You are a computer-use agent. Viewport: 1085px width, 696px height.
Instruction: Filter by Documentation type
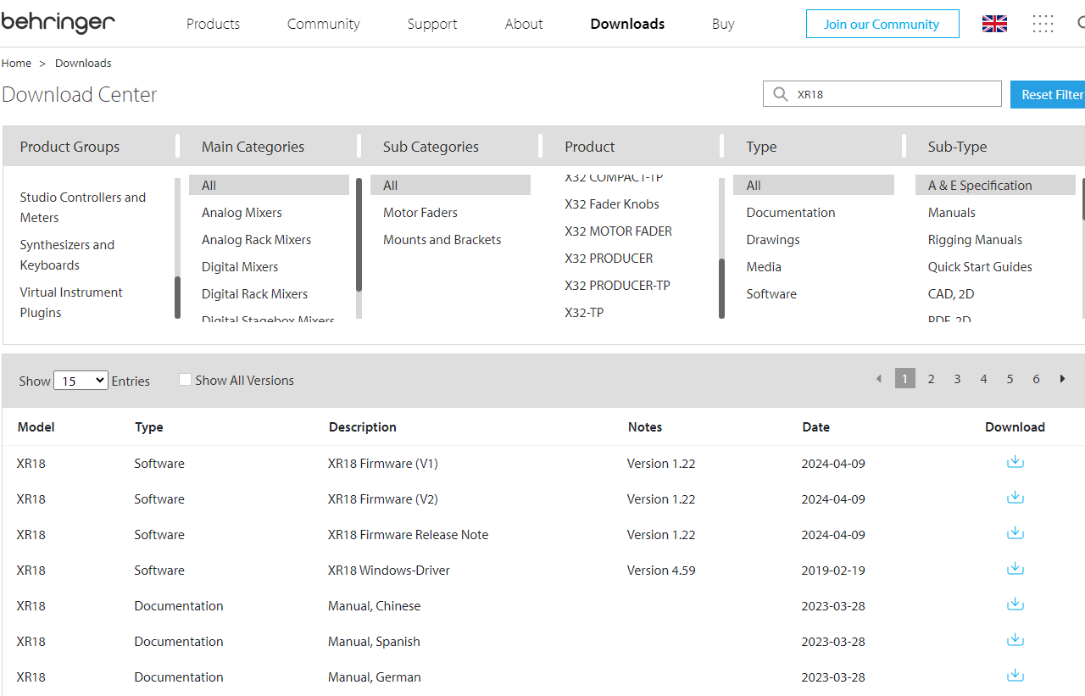tap(791, 213)
